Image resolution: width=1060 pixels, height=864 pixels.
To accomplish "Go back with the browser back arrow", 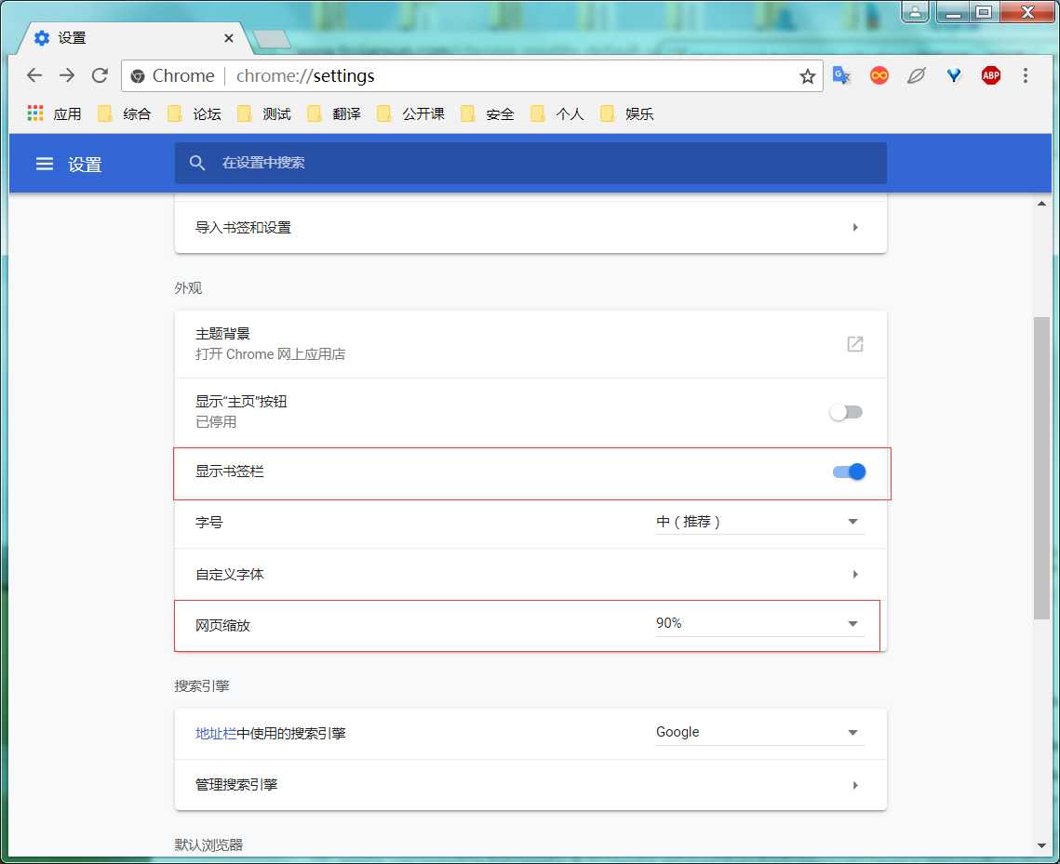I will click(34, 75).
